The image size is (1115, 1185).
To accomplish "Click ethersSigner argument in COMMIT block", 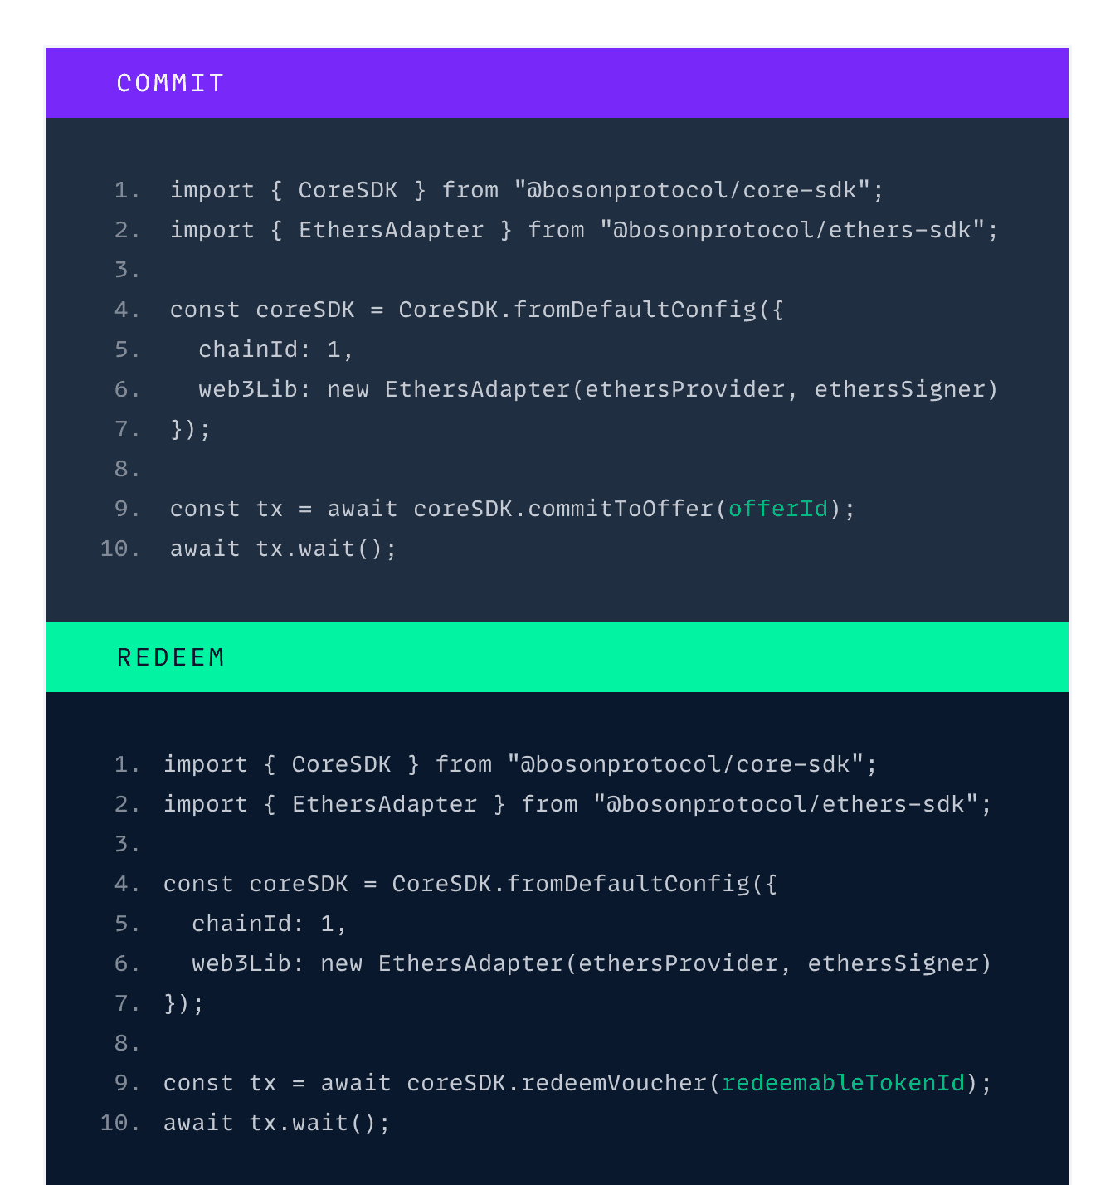I will tap(899, 390).
